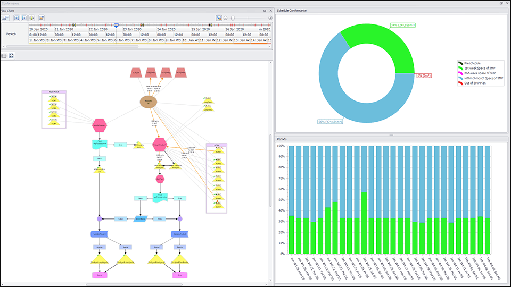Click the fourth pink dump node

click(181, 73)
